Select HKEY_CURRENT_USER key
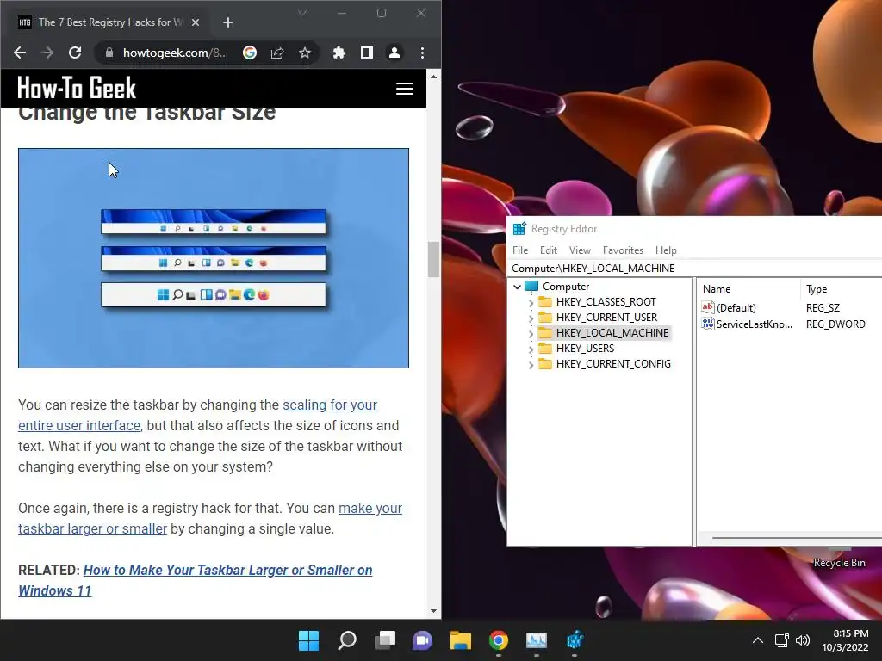The height and width of the screenshot is (661, 882). [606, 318]
